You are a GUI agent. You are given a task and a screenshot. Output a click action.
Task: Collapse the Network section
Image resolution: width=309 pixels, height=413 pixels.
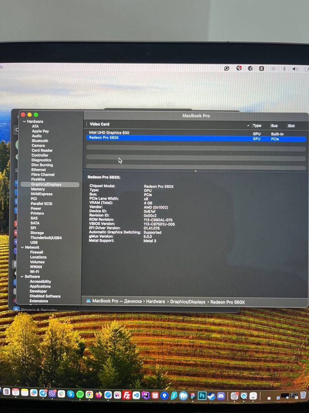pyautogui.click(x=23, y=247)
